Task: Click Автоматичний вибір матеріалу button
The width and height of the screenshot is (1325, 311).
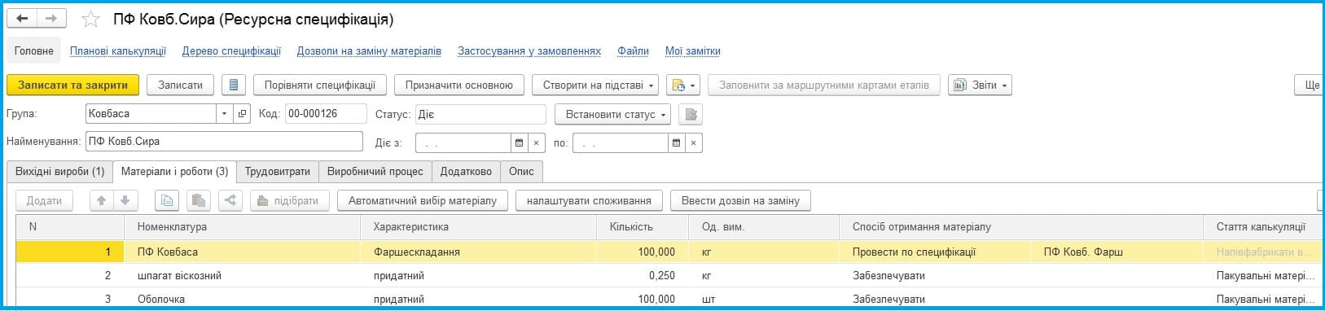Action: coord(423,200)
